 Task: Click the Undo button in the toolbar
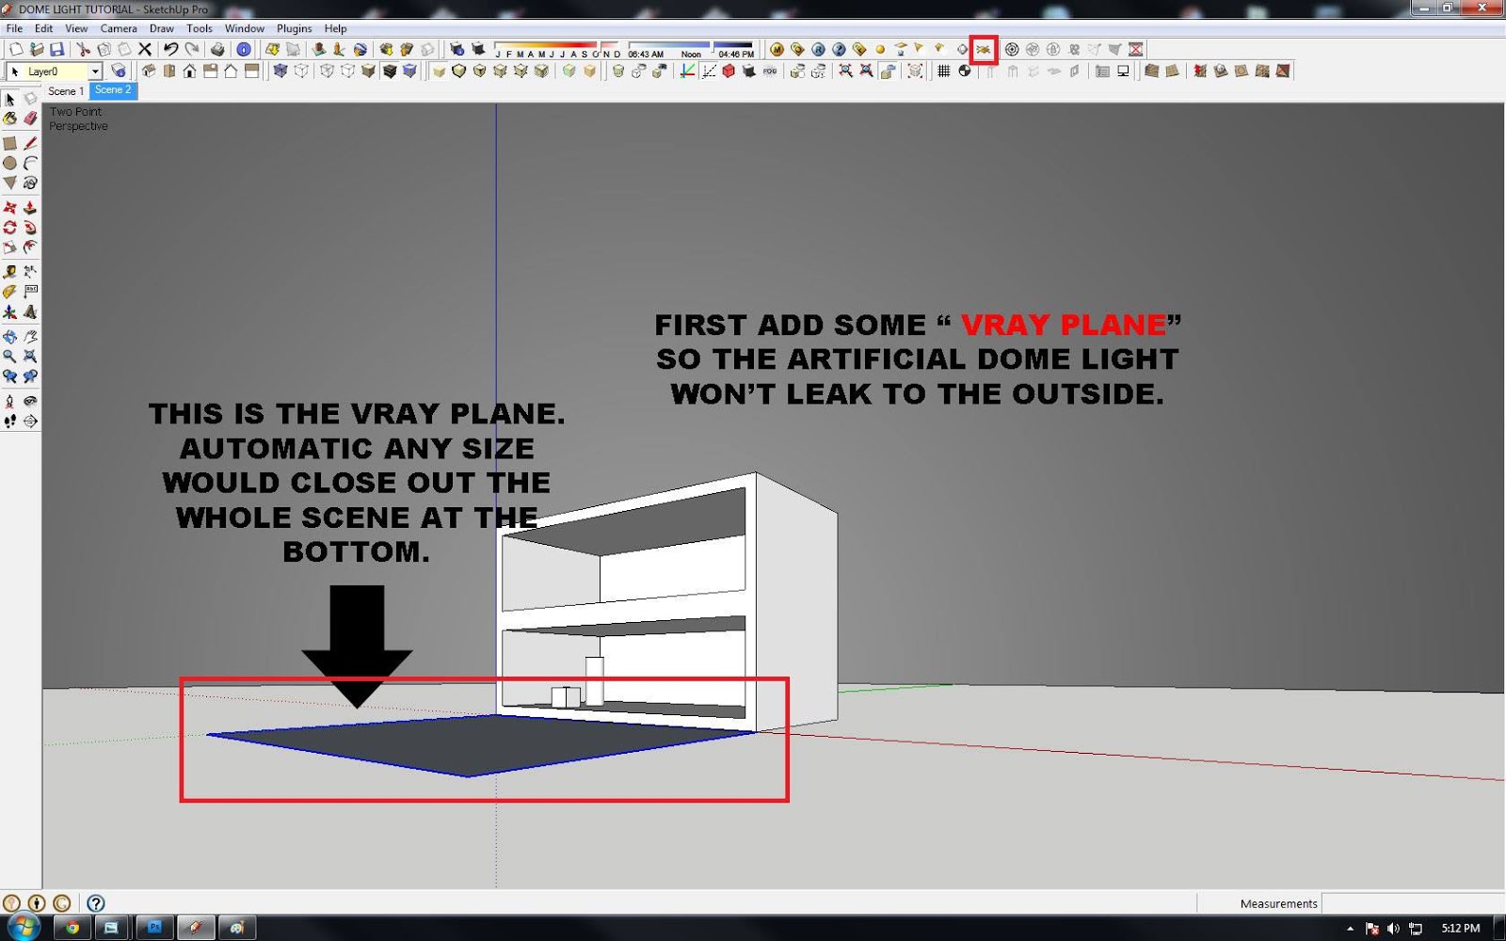(169, 48)
